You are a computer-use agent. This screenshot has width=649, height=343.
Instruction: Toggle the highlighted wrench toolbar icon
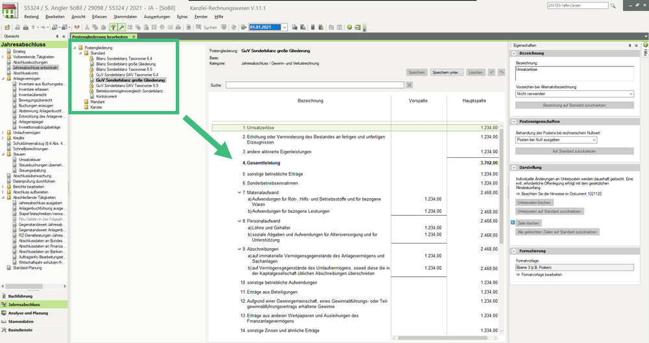tap(121, 27)
